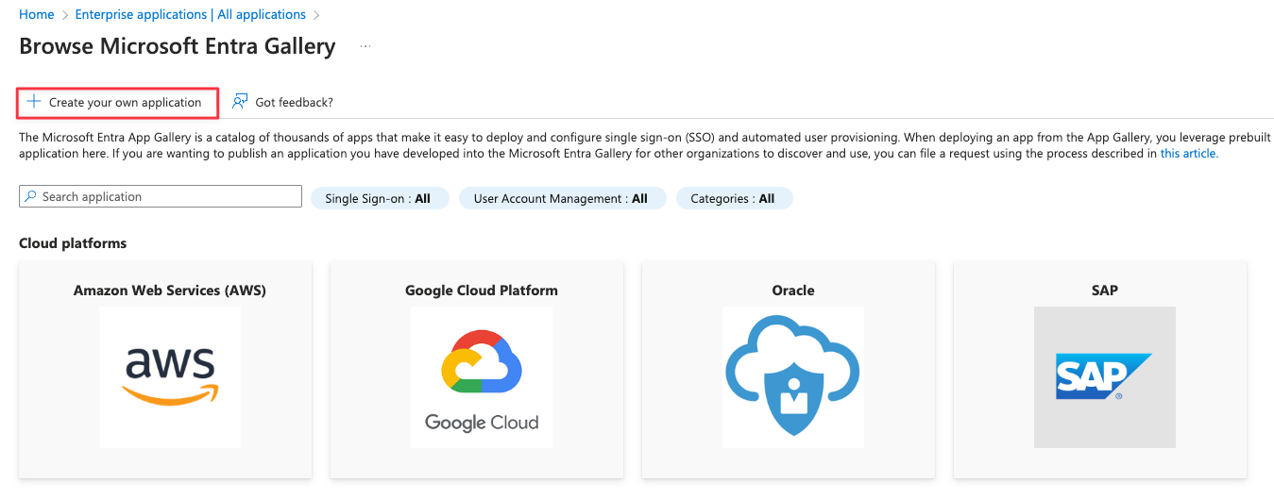Screen dimensions: 1274x499
Task: Open the ellipsis menu beside page title
Action: click(365, 46)
